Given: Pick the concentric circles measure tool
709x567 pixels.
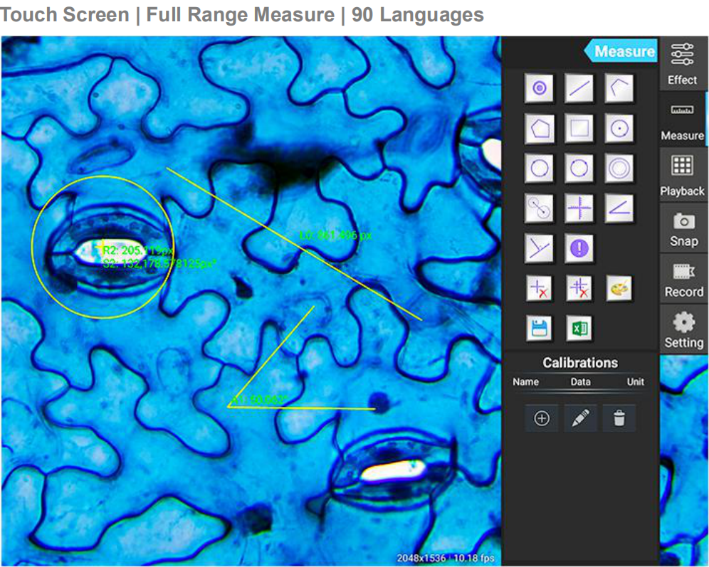Looking at the screenshot, I should pyautogui.click(x=619, y=169).
